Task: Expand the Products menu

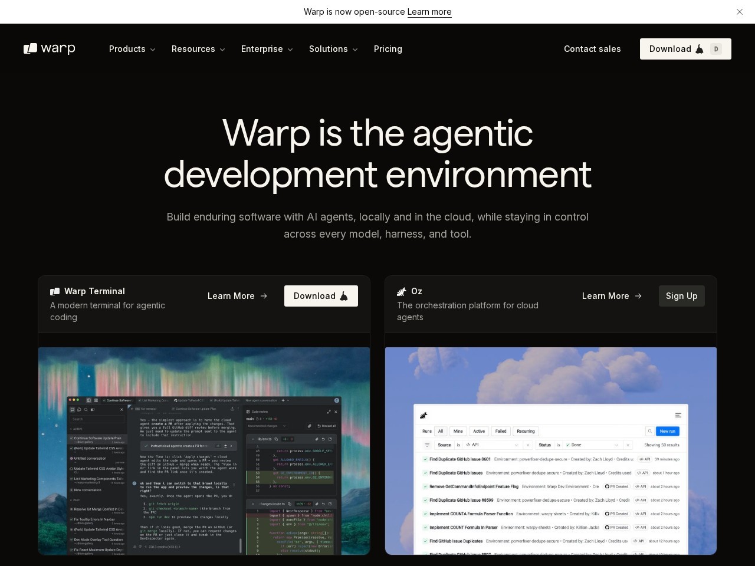Action: [132, 49]
